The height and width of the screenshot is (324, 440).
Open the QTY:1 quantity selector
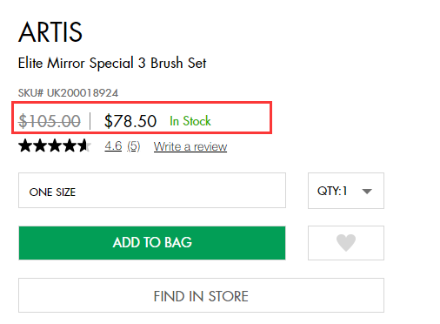point(346,191)
